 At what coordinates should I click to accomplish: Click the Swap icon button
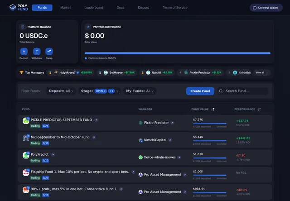[x=49, y=51]
